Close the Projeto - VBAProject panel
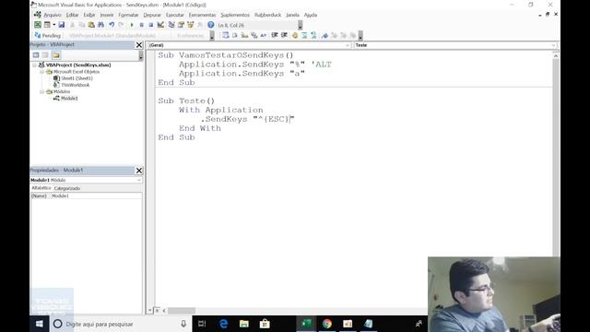590x332 pixels. click(x=139, y=45)
